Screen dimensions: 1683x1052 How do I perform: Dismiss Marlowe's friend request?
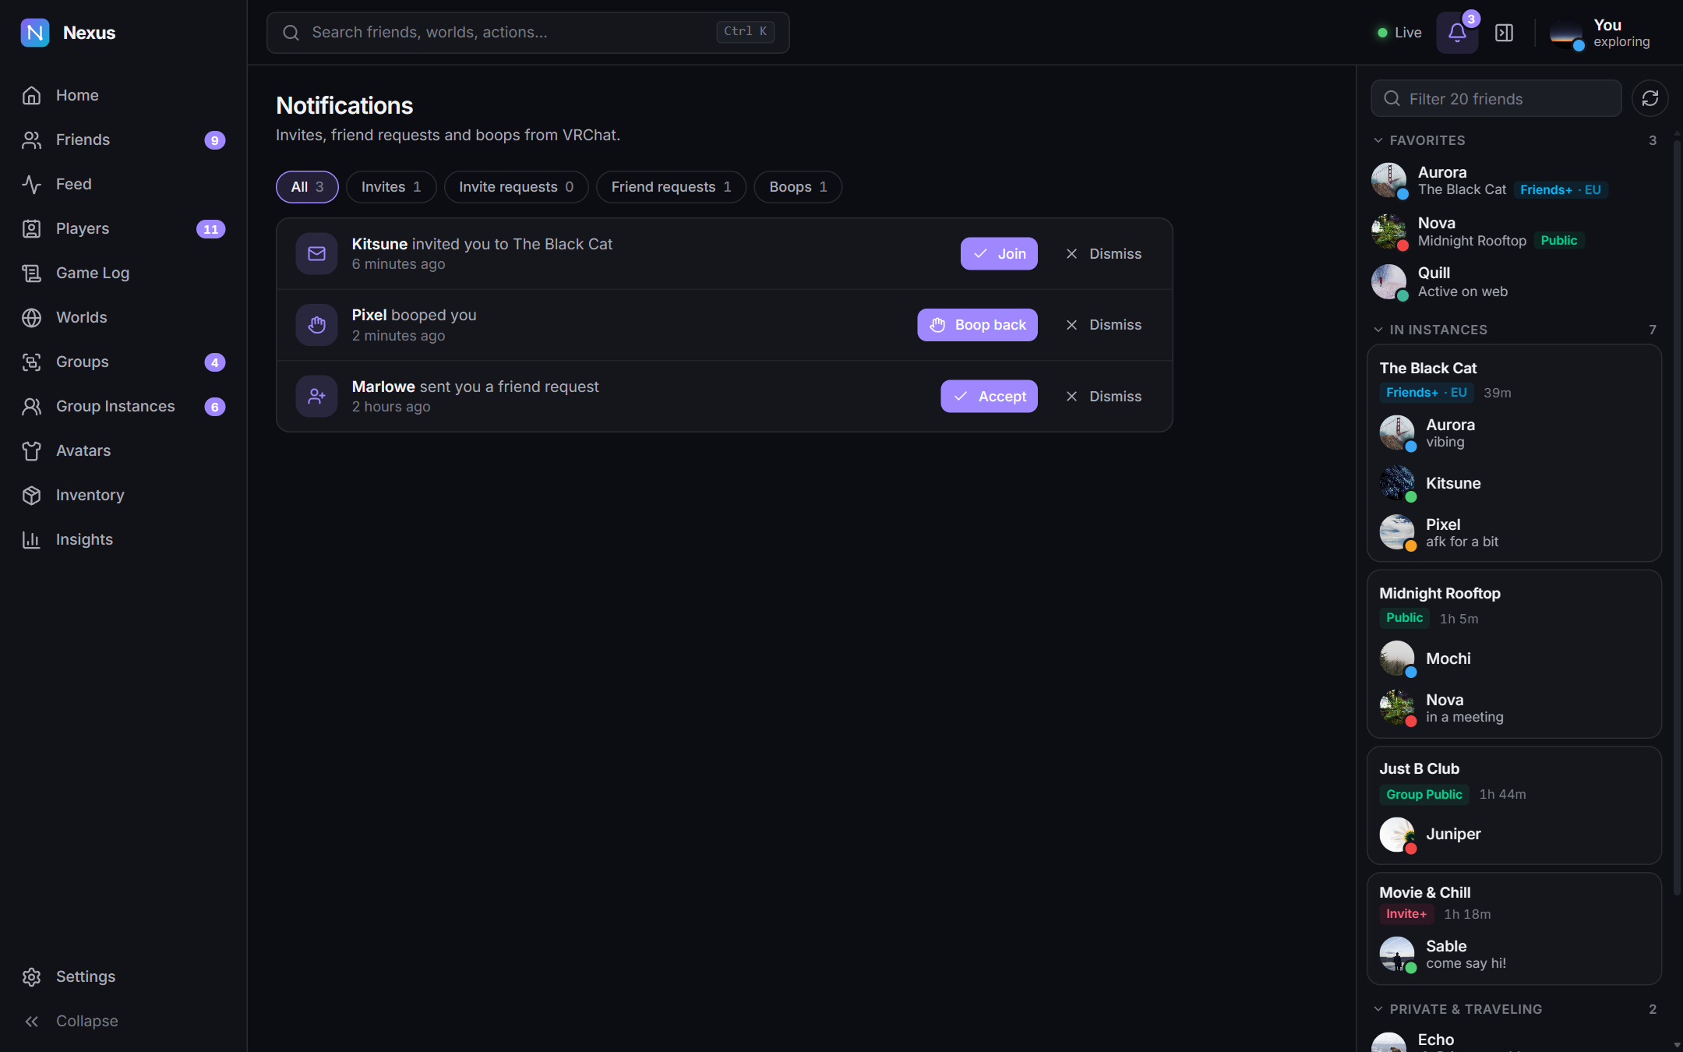click(x=1103, y=397)
